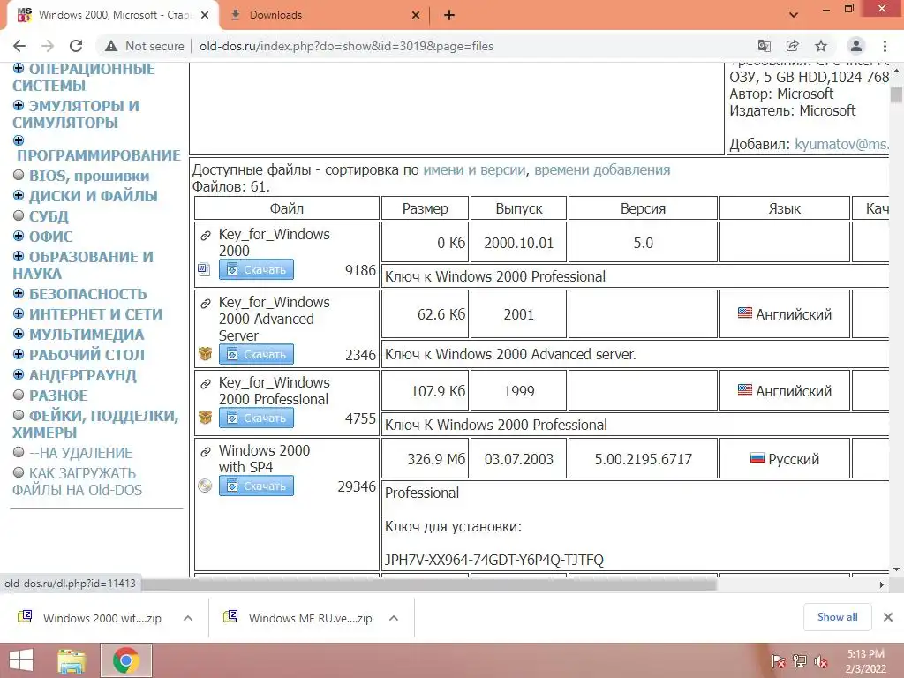Open РАБОЧИЙ СТОЛ category
Image resolution: width=904 pixels, height=678 pixels.
[x=87, y=355]
